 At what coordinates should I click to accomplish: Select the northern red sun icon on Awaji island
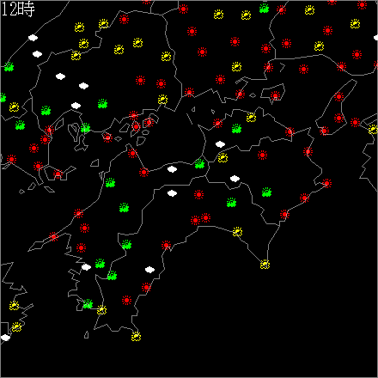pyautogui.click(x=338, y=96)
